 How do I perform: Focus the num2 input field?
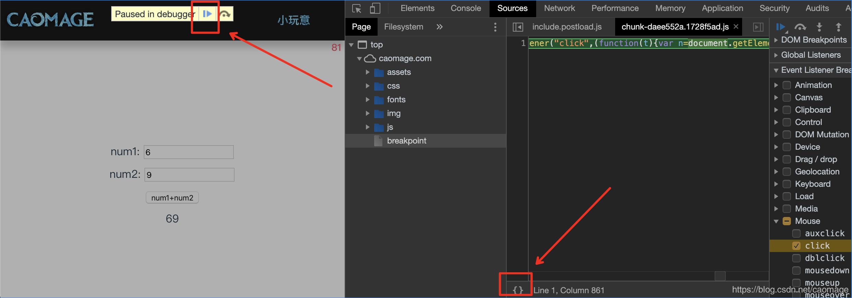point(189,175)
